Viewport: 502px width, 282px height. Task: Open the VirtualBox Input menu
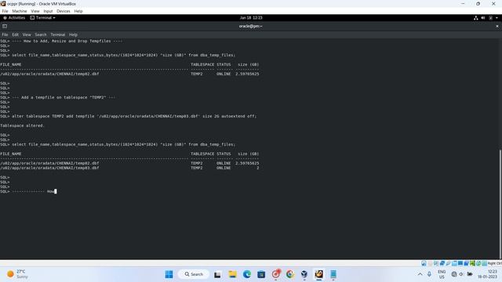point(48,11)
